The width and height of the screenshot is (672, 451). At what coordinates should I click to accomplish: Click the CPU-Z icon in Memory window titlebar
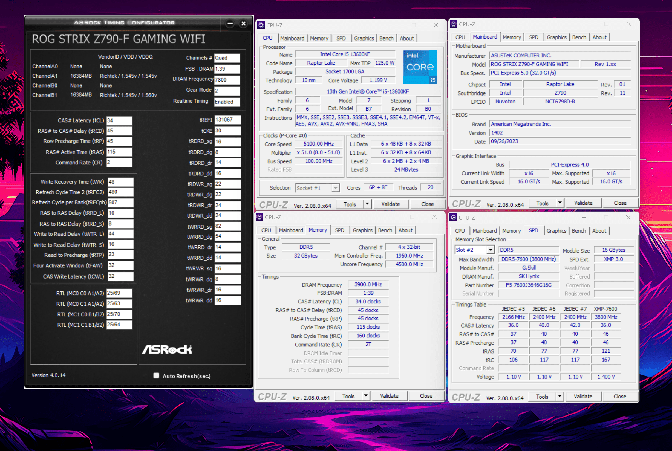click(259, 217)
